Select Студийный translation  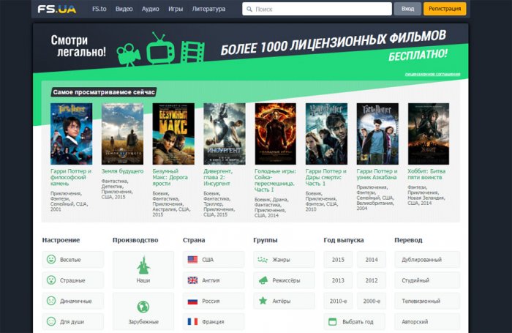click(427, 280)
